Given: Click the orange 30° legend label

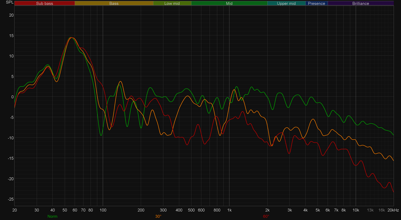Looking at the screenshot, I should (158, 216).
